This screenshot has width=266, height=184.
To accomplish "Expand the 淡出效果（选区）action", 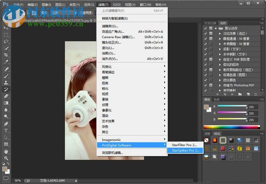I will 220,34.
